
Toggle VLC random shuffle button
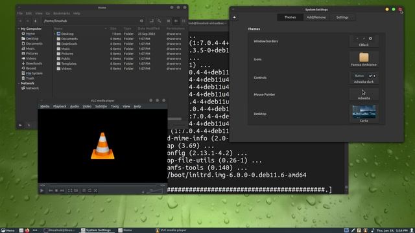coord(95,190)
